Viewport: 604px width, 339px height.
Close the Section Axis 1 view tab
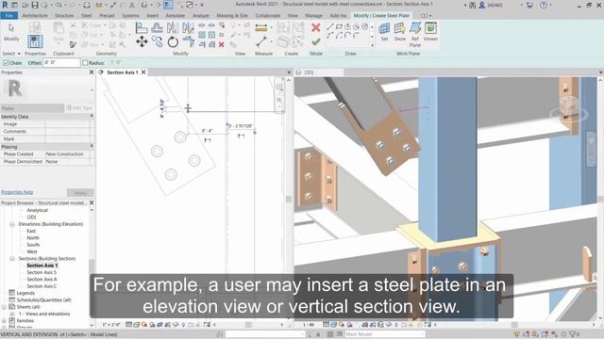[x=143, y=72]
